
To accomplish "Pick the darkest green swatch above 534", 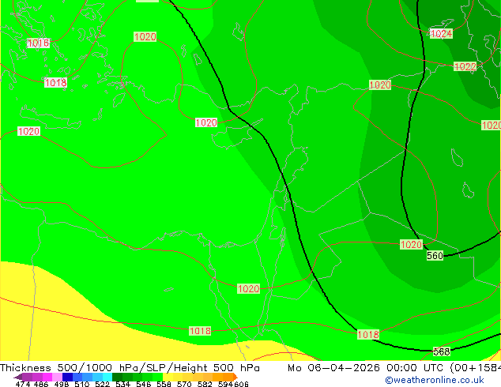I will coord(117,377).
